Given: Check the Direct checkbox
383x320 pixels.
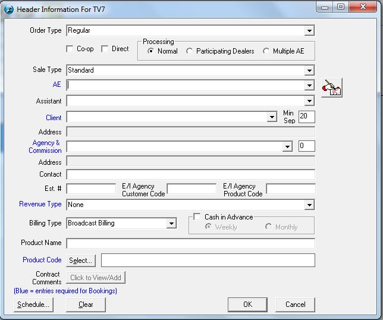Looking at the screenshot, I should click(x=105, y=49).
